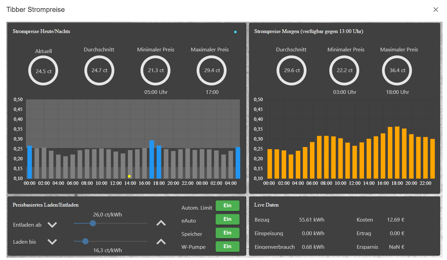Click the Minimaler Preis 21.3 ct gauge
The width and height of the screenshot is (447, 260).
(155, 70)
